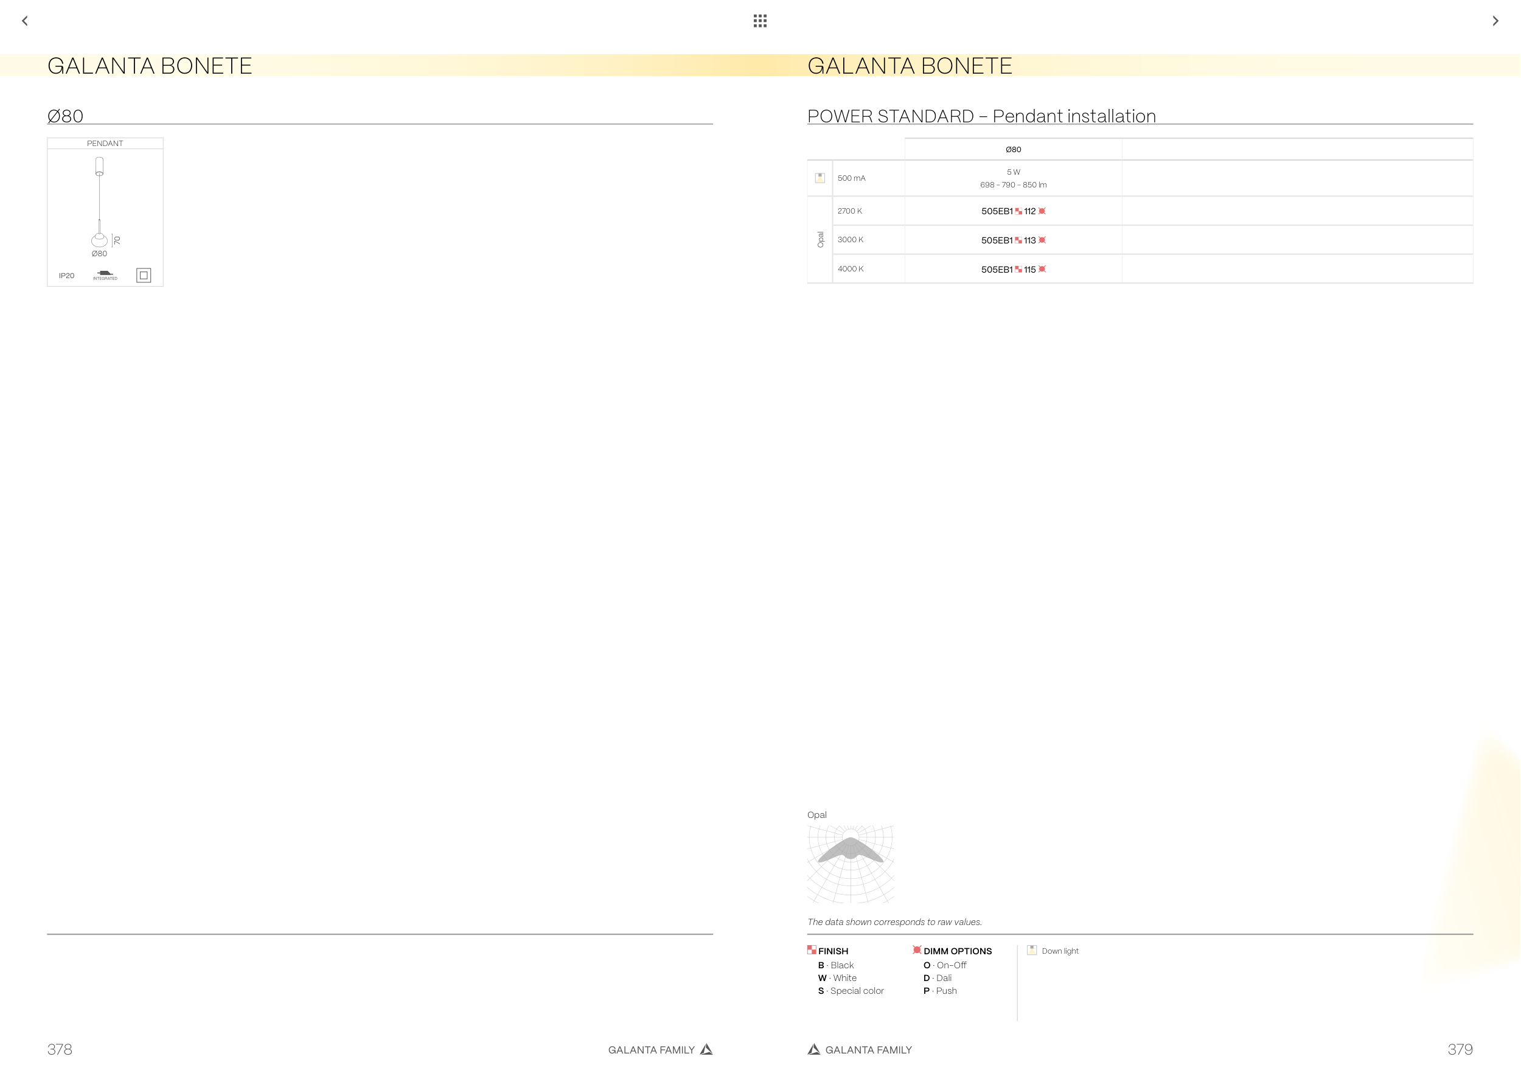Viewport: 1521px width, 1076px height.
Task: Select product code 505EB1 113
Action: [x=1012, y=240]
